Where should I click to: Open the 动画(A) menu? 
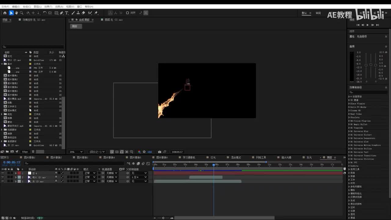tap(59, 6)
